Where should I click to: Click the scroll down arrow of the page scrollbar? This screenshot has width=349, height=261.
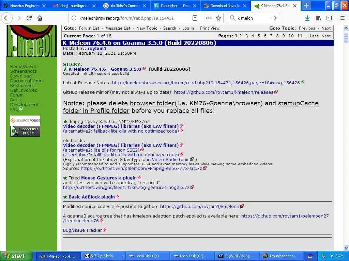[x=346, y=248]
